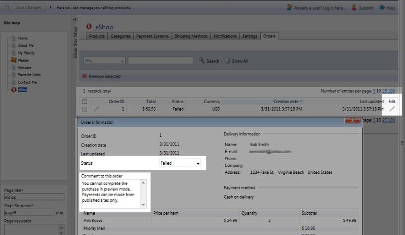This screenshot has width=405, height=235.
Task: Click the Page keywords text area
Action: (31, 229)
